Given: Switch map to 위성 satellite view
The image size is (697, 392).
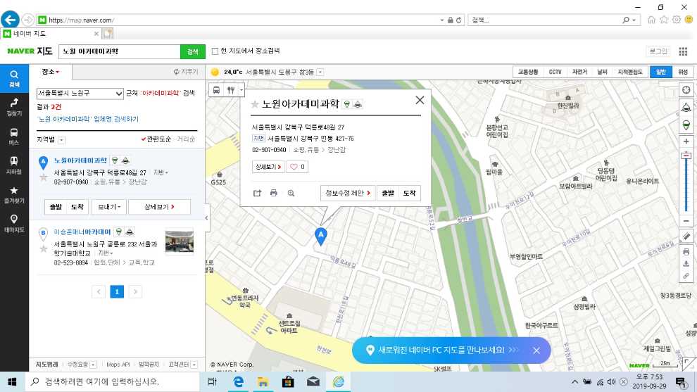Looking at the screenshot, I should 682,72.
